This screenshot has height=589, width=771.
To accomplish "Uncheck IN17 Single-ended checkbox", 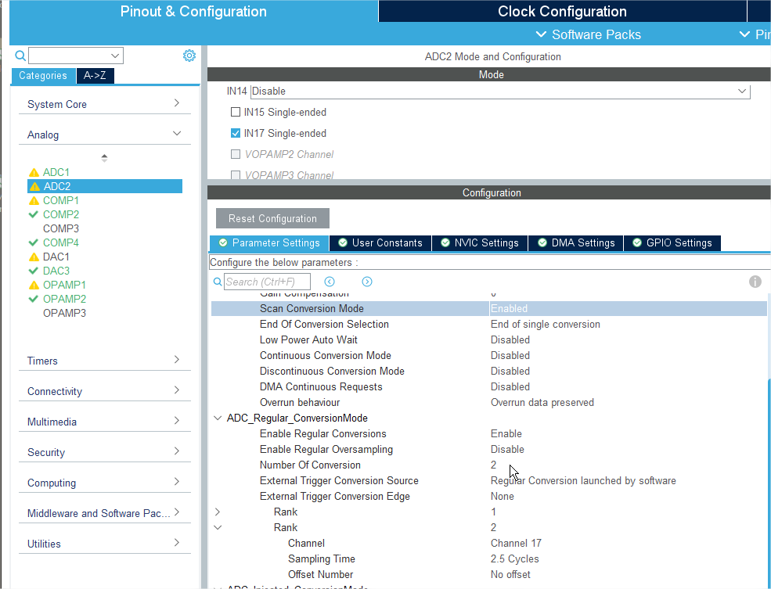I will pyautogui.click(x=236, y=133).
